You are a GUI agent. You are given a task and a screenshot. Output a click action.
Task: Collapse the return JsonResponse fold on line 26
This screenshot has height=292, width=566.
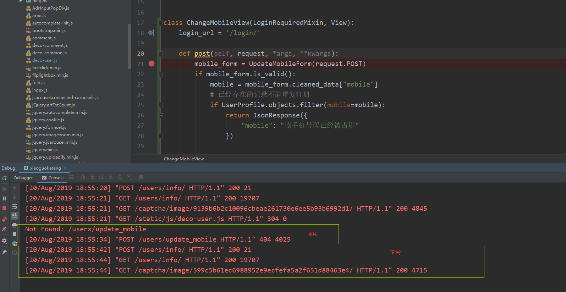pos(160,115)
